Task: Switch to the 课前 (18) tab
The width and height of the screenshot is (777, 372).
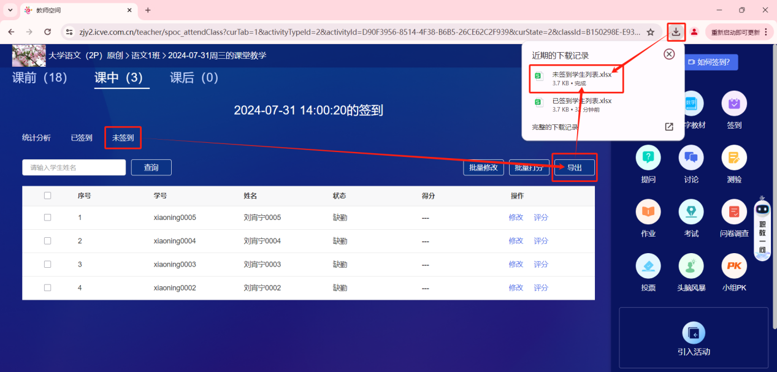Action: [x=40, y=78]
